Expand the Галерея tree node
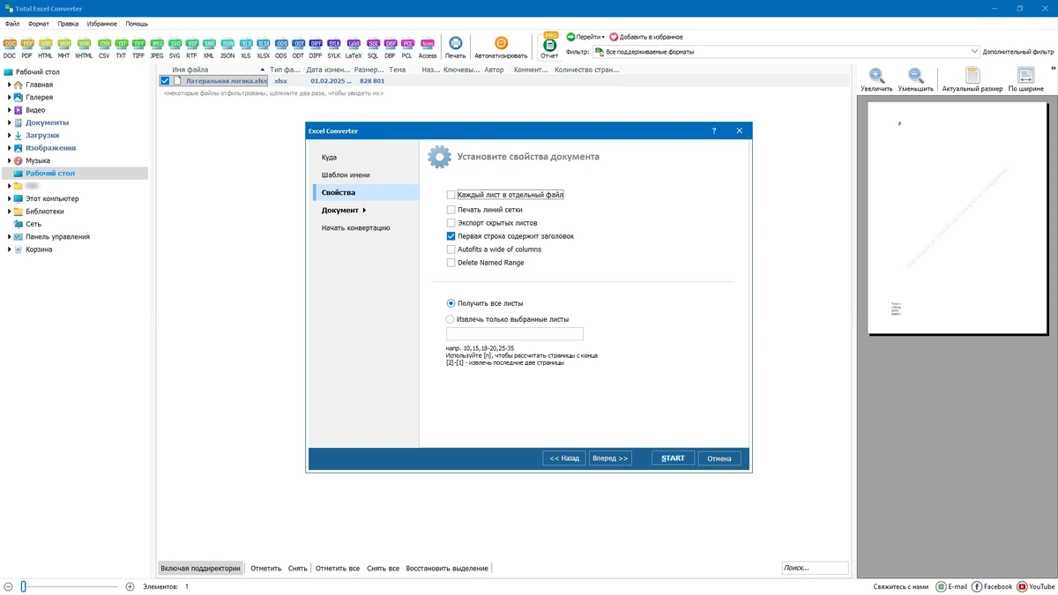This screenshot has height=595, width=1058. point(9,97)
